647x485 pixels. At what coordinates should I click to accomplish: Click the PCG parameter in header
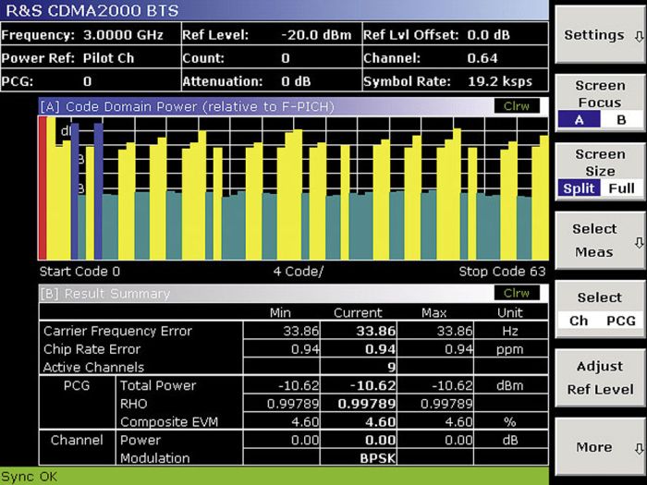pos(90,81)
